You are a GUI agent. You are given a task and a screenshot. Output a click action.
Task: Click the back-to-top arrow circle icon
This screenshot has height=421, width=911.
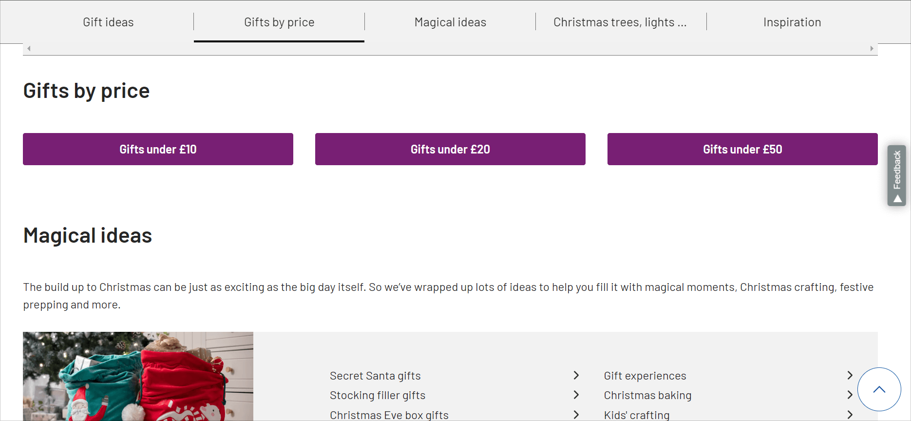pos(879,389)
